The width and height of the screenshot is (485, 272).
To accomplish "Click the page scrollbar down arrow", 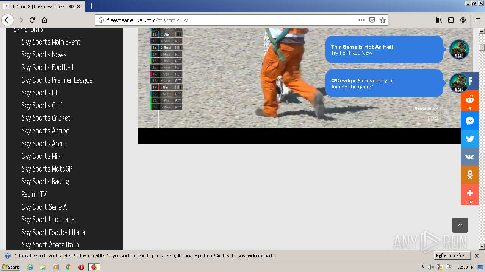I will (x=482, y=247).
